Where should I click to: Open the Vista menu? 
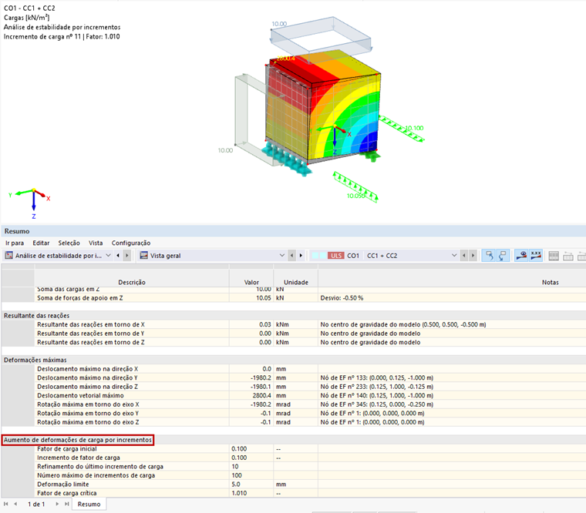tap(96, 243)
